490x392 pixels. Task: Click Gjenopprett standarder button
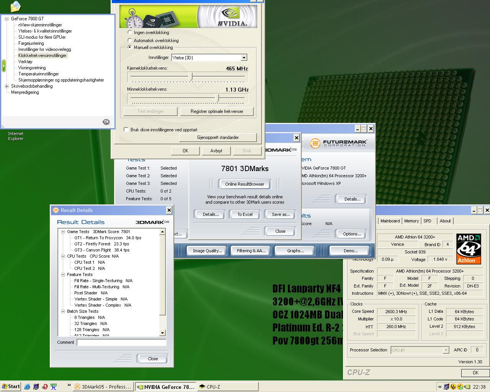click(x=218, y=137)
